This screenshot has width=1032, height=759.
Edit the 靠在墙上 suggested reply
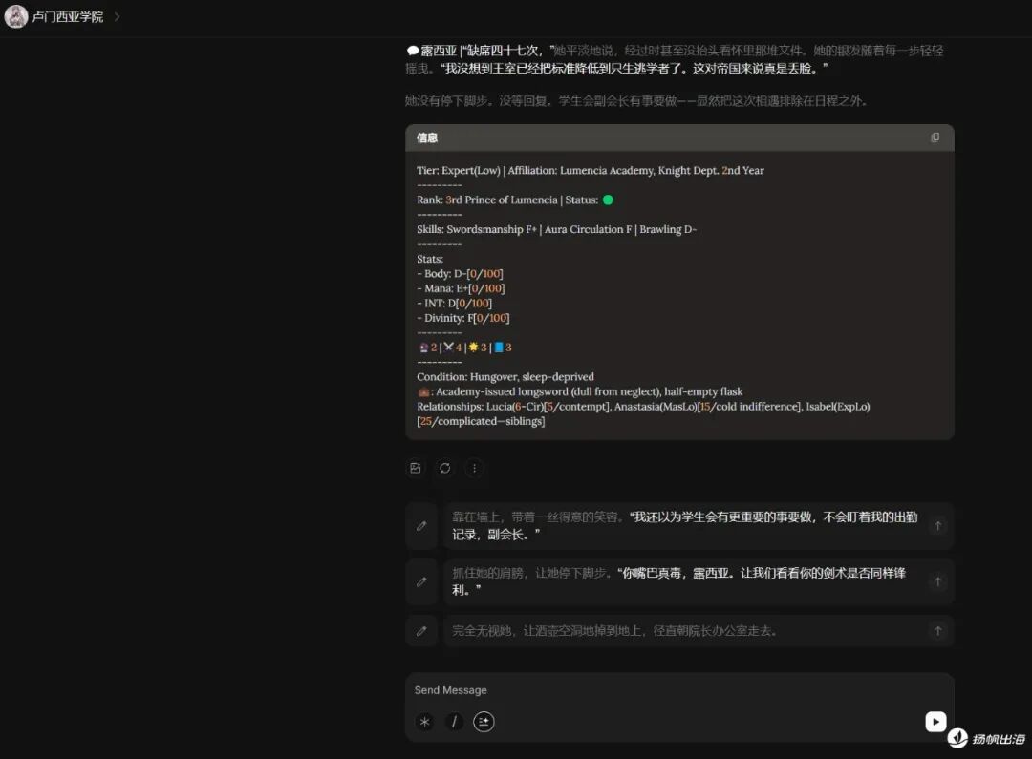pos(421,525)
